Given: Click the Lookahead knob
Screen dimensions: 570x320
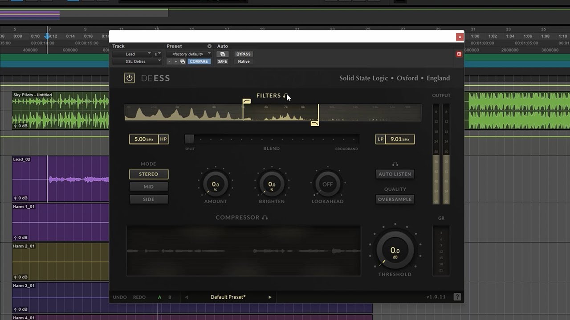Looking at the screenshot, I should [x=328, y=184].
